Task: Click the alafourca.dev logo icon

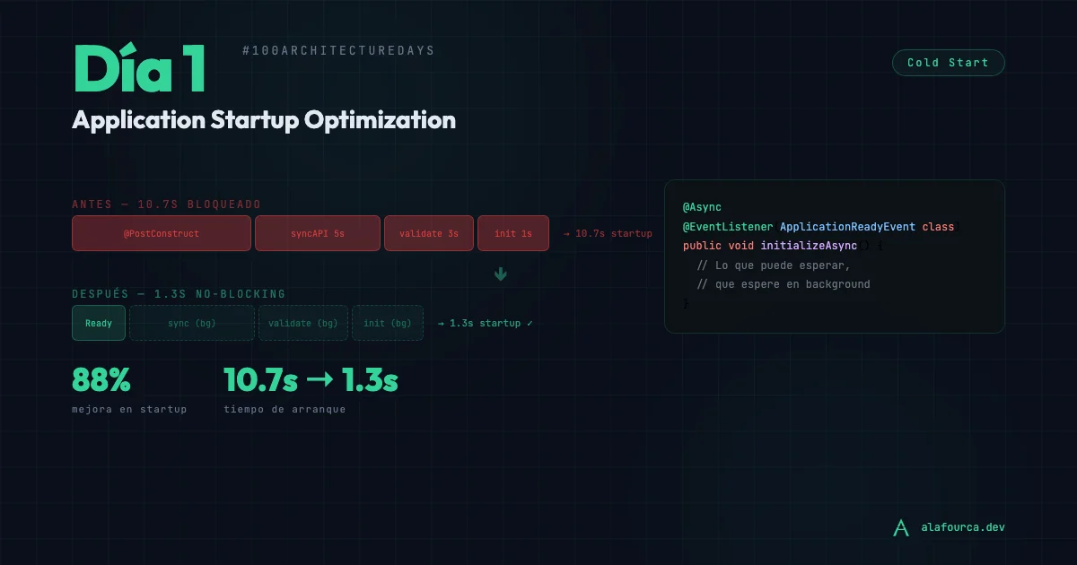Action: 901,527
